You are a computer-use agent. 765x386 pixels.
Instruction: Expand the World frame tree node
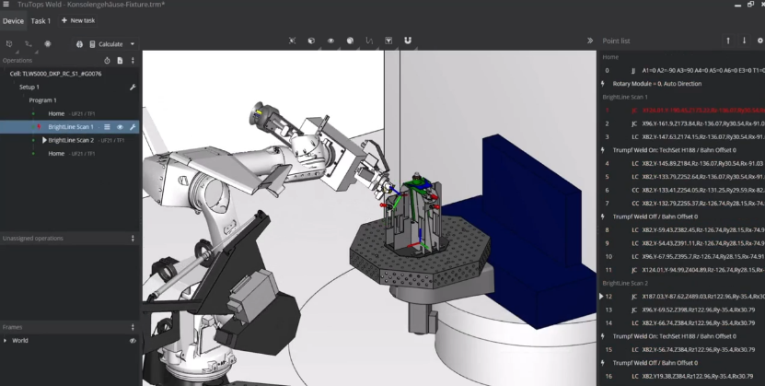point(6,340)
